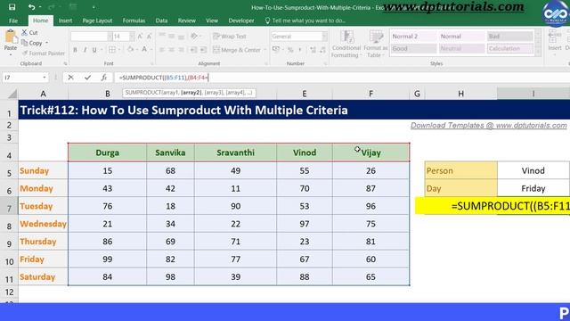Screen dimensions: 570x321
Task: Cancel formula entry with X icon
Action: (x=70, y=78)
